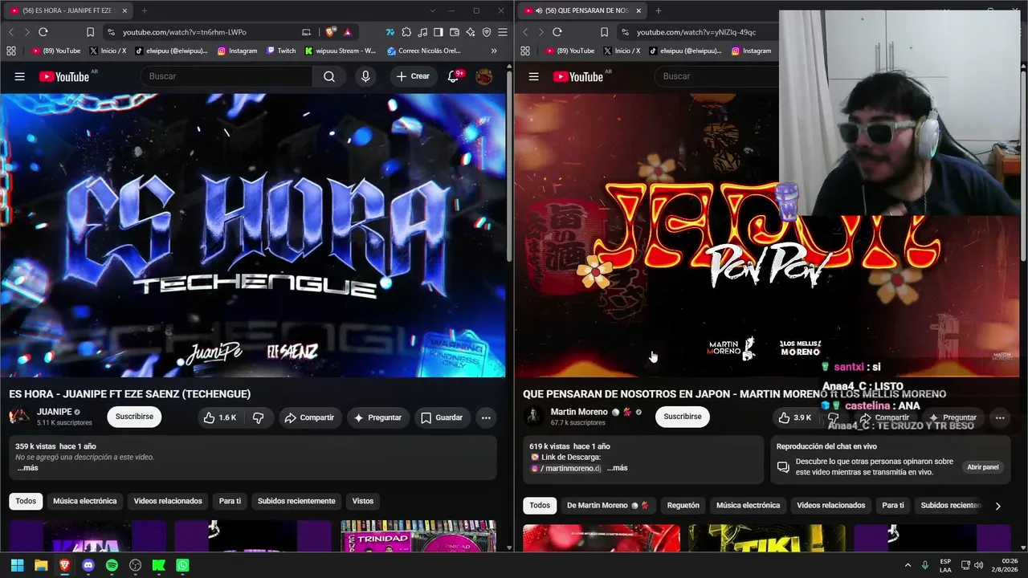This screenshot has height=578, width=1028.
Task: Select the Todos chip in left window
Action: (26, 501)
